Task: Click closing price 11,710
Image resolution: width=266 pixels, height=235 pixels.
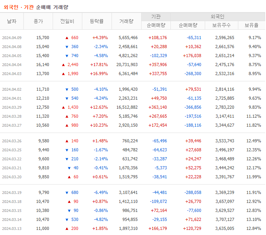Action: [x=43, y=89]
